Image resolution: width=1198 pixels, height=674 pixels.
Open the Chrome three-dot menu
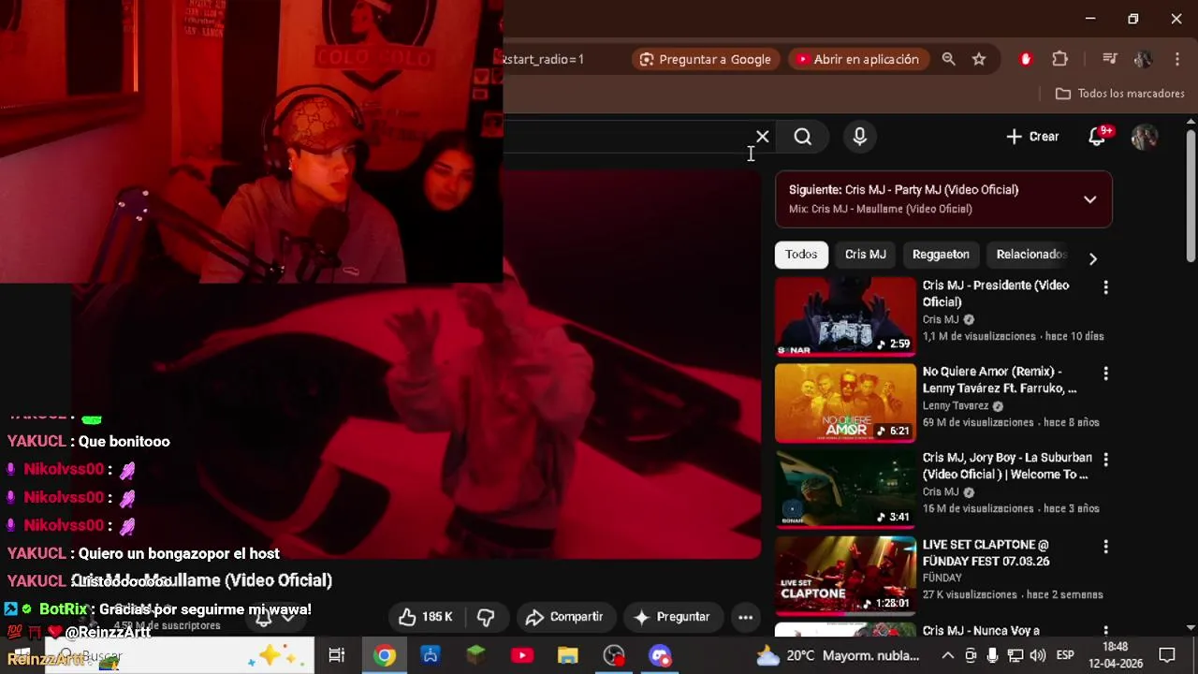pos(1176,59)
